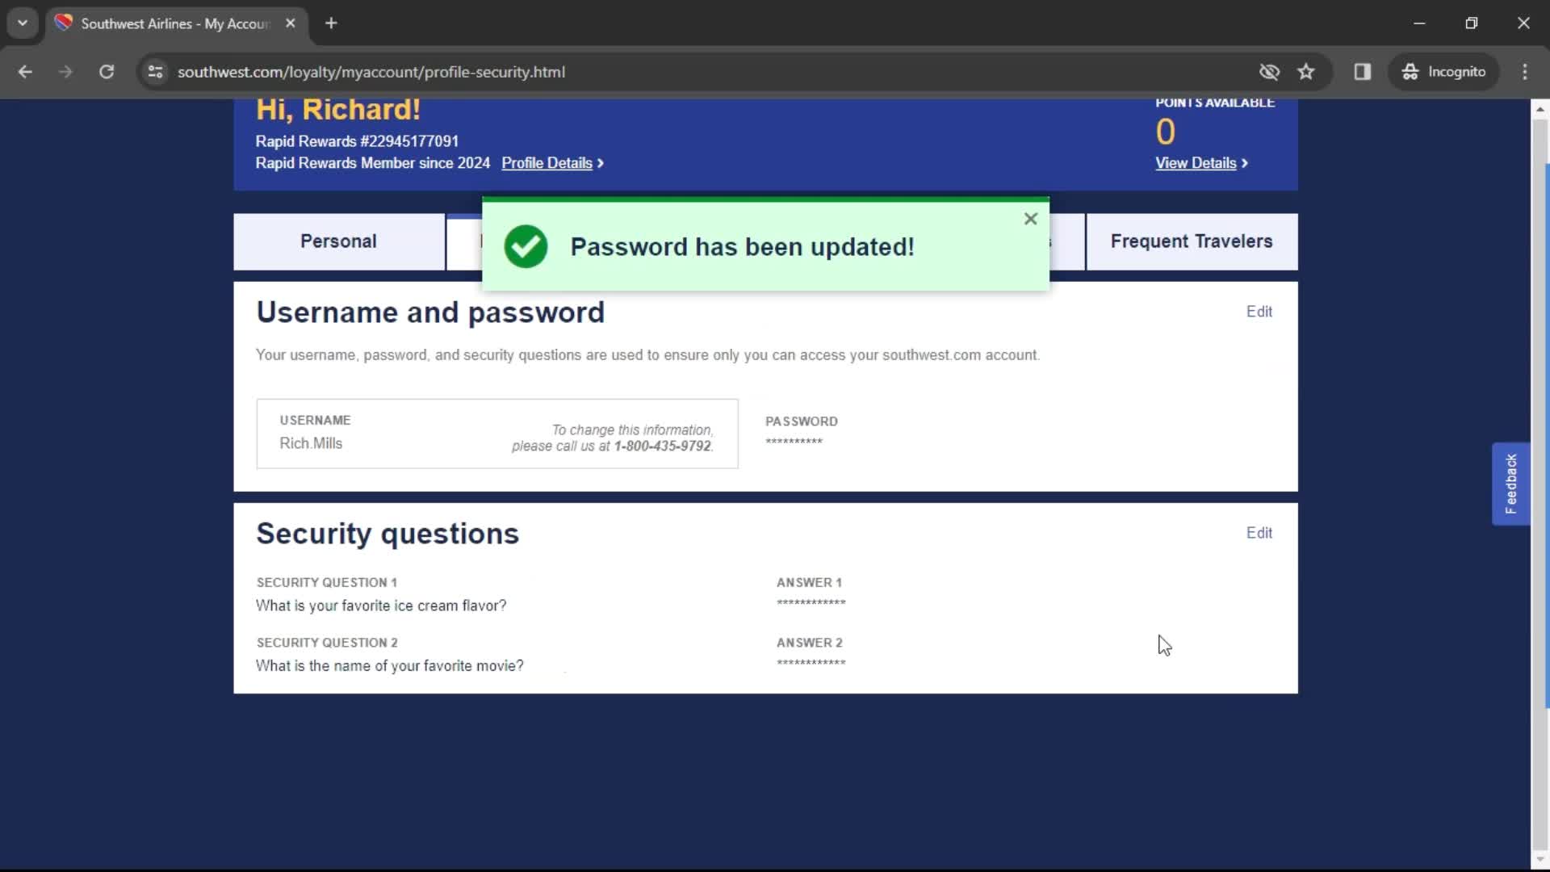Click the close X on password notification
Viewport: 1550px width, 872px height.
tap(1029, 218)
